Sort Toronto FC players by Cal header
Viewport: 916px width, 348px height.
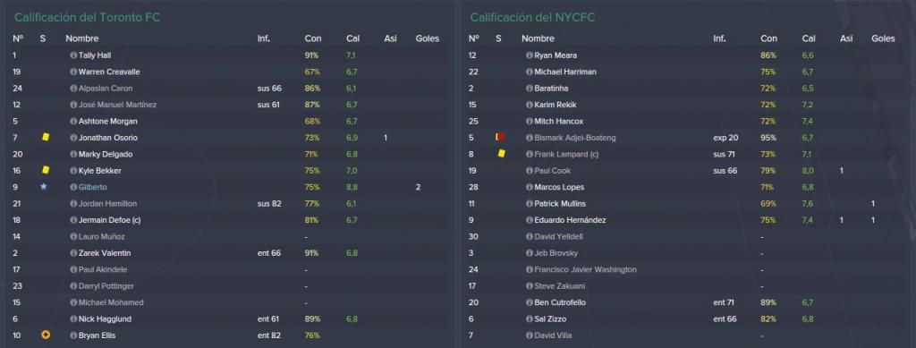pos(352,38)
